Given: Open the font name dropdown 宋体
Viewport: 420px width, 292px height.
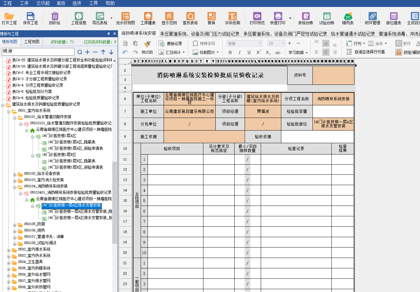Looking at the screenshot, I should 260,44.
